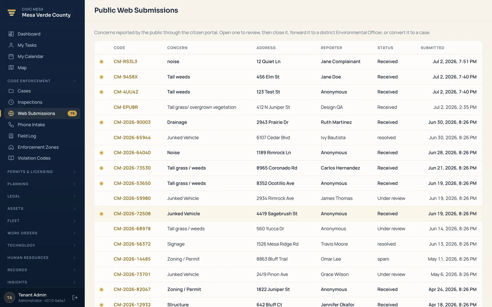Click the Field Log document icon
The height and width of the screenshot is (307, 492).
click(11, 136)
